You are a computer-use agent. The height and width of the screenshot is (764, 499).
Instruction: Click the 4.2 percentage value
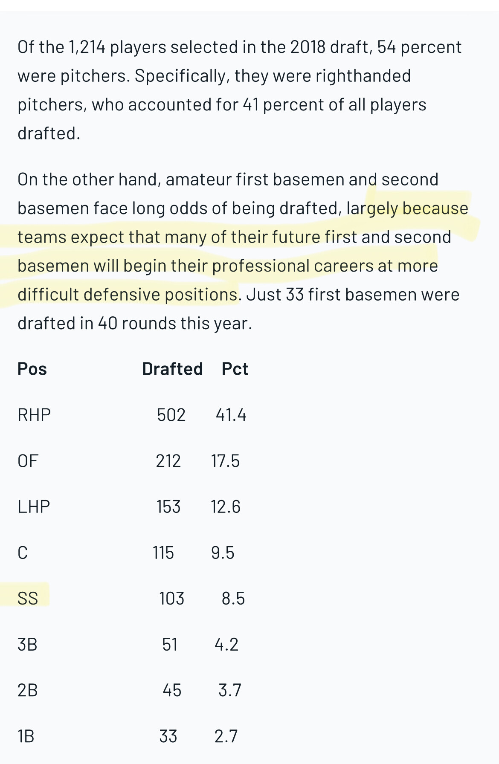(226, 645)
